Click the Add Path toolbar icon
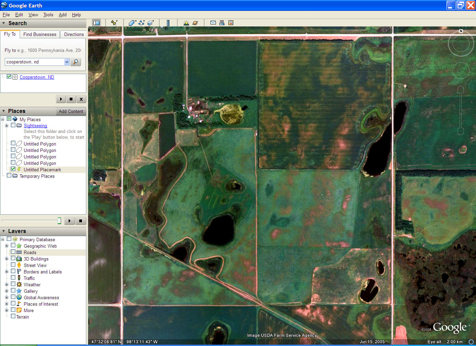The height and width of the screenshot is (346, 476). [x=141, y=23]
